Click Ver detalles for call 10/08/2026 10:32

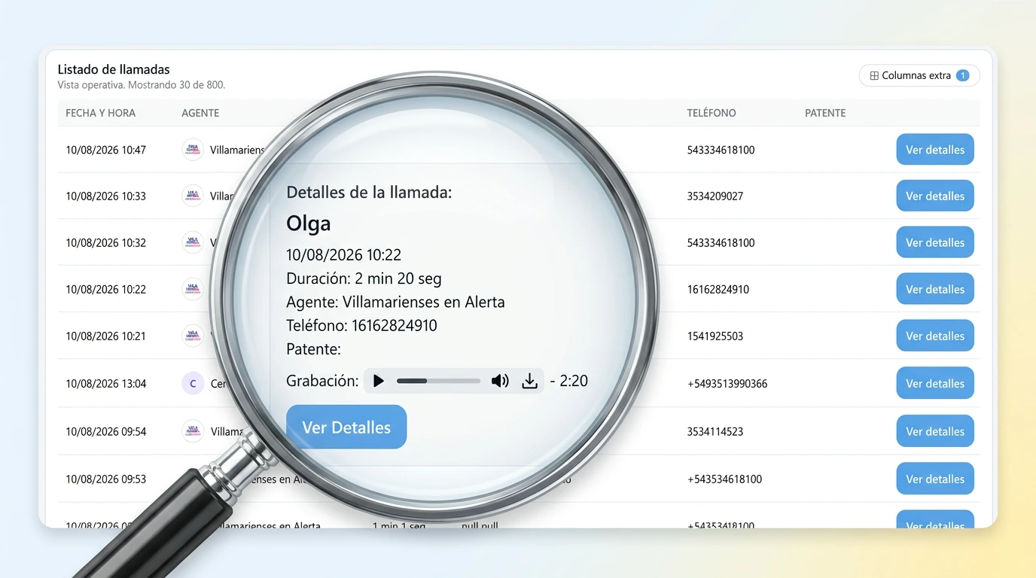point(935,242)
